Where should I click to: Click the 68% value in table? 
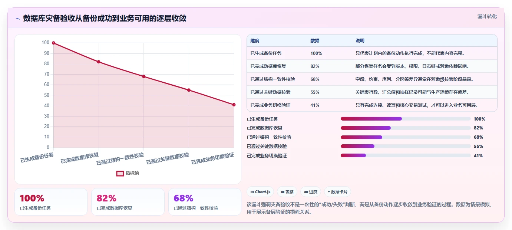coord(315,79)
